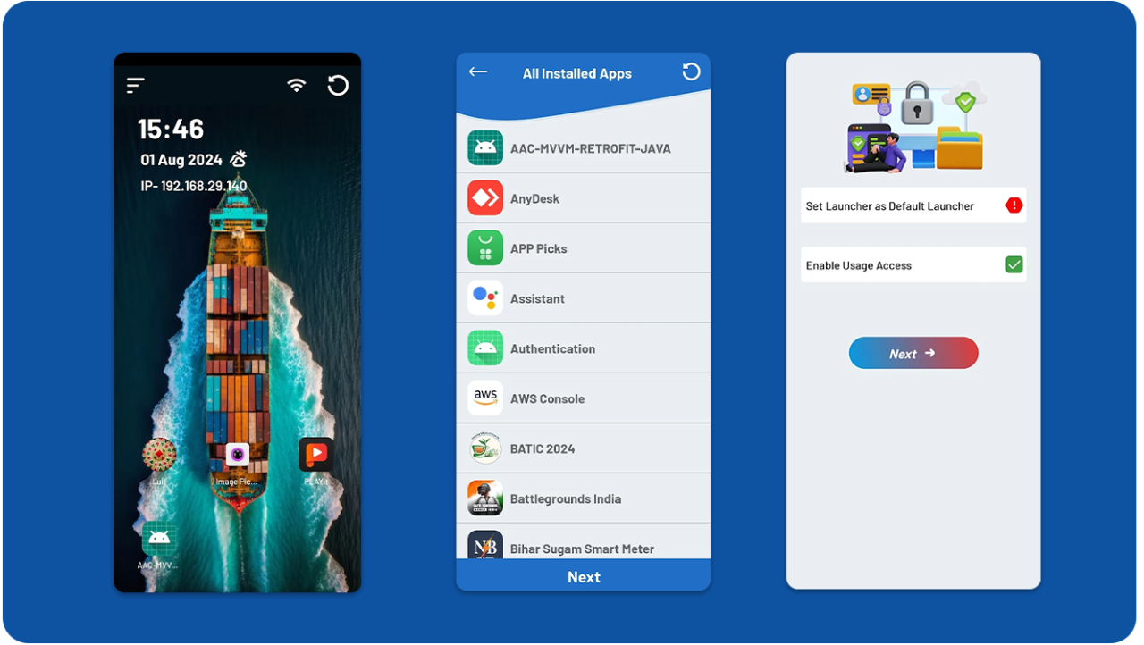Go back from All Installed Apps

coord(477,71)
